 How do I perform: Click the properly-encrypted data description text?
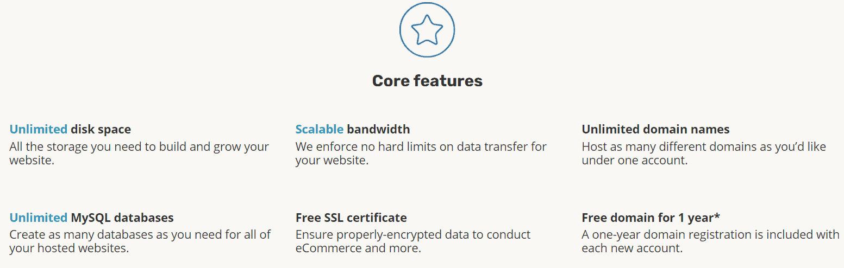[x=413, y=234]
